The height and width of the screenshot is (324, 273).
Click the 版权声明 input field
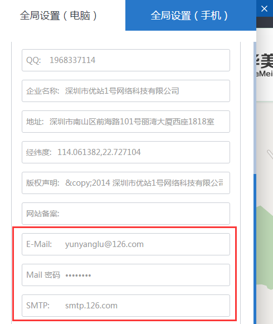(126, 183)
